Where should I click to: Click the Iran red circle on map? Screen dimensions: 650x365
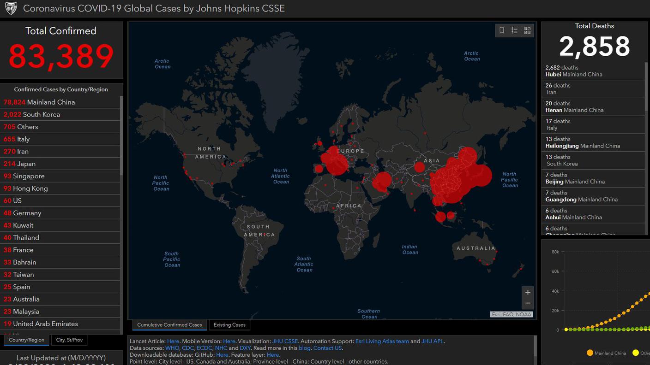[382, 180]
